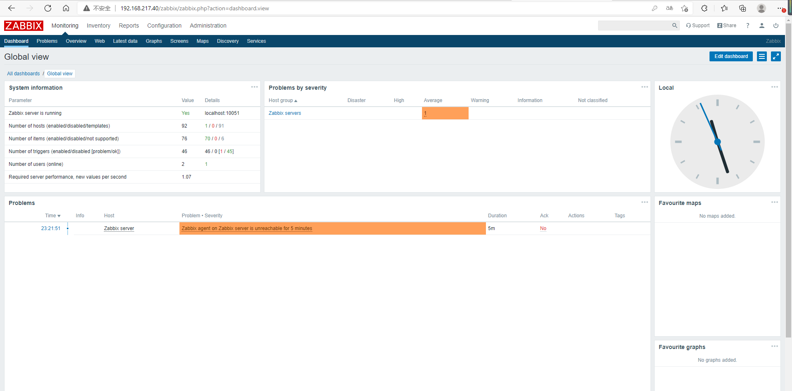Screen dimensions: 792x391
Task: Open Favourite graphs widget ellipsis menu
Action: [775, 346]
